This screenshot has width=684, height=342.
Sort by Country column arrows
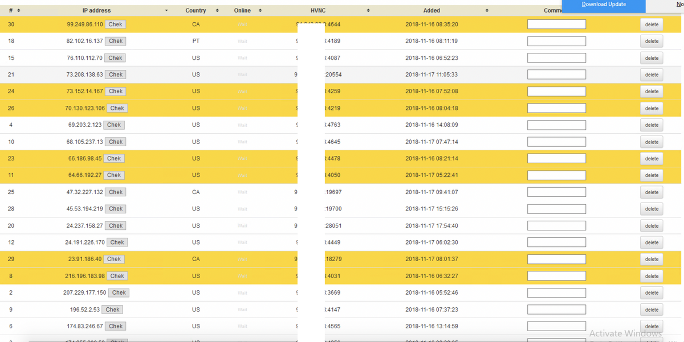coord(217,11)
